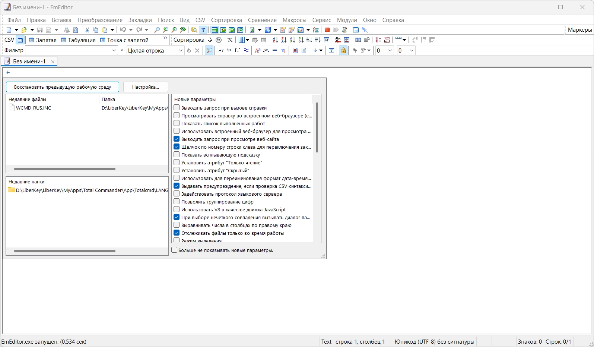
Task: Click the Print icon in toolbar
Action: point(67,30)
